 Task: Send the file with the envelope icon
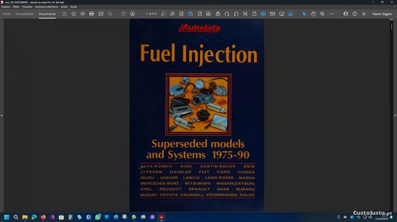(101, 14)
